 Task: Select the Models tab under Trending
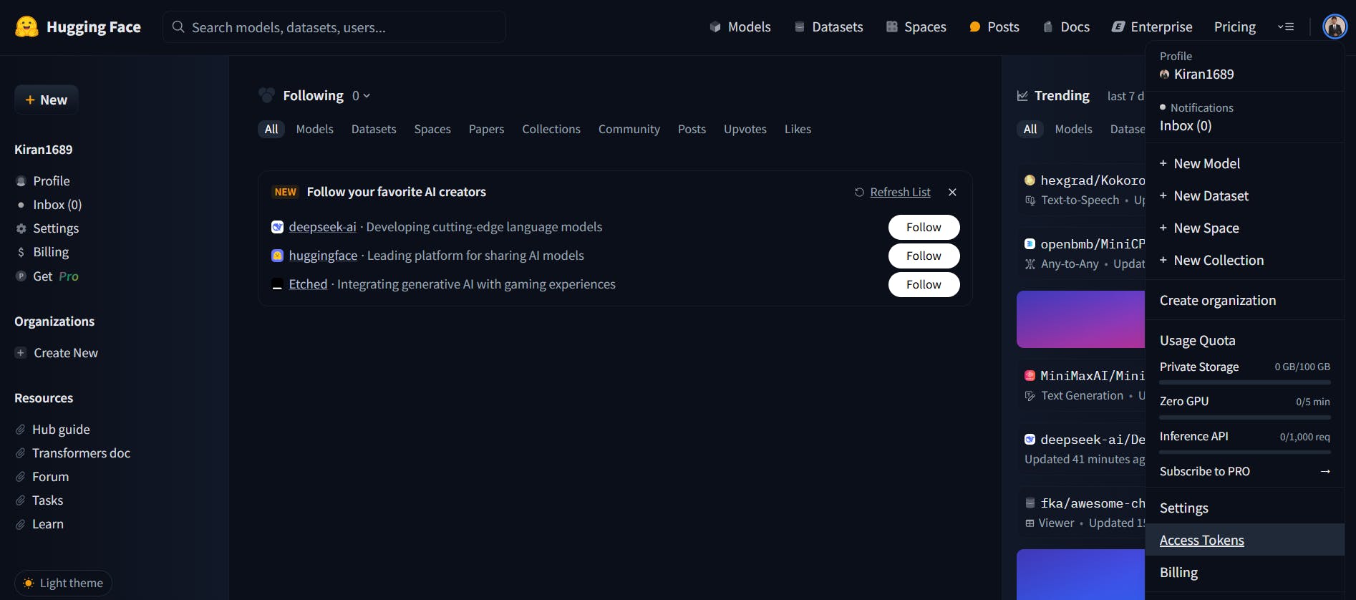pos(1074,130)
